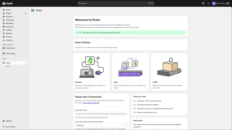Open Order Destination dropdown showing Incoming
Viewport: 232px width, 130px height.
[101, 125]
